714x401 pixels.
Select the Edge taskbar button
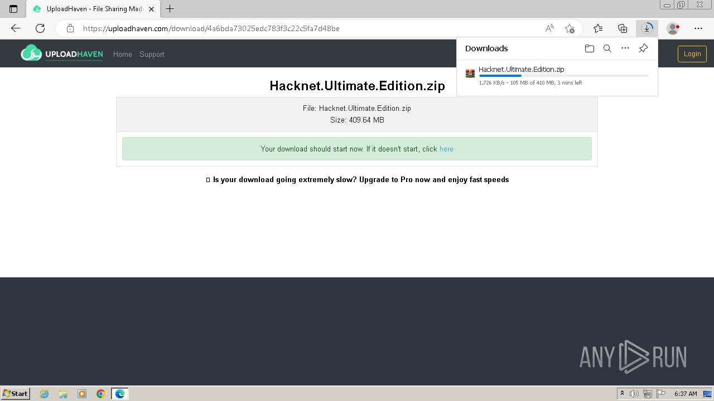click(120, 394)
